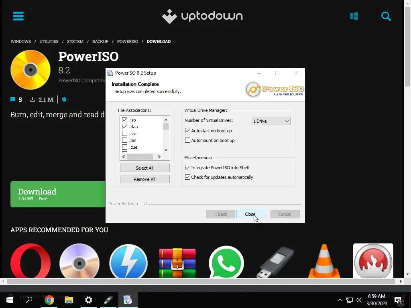
Task: Open the Opera recommended app icon
Action: click(31, 261)
